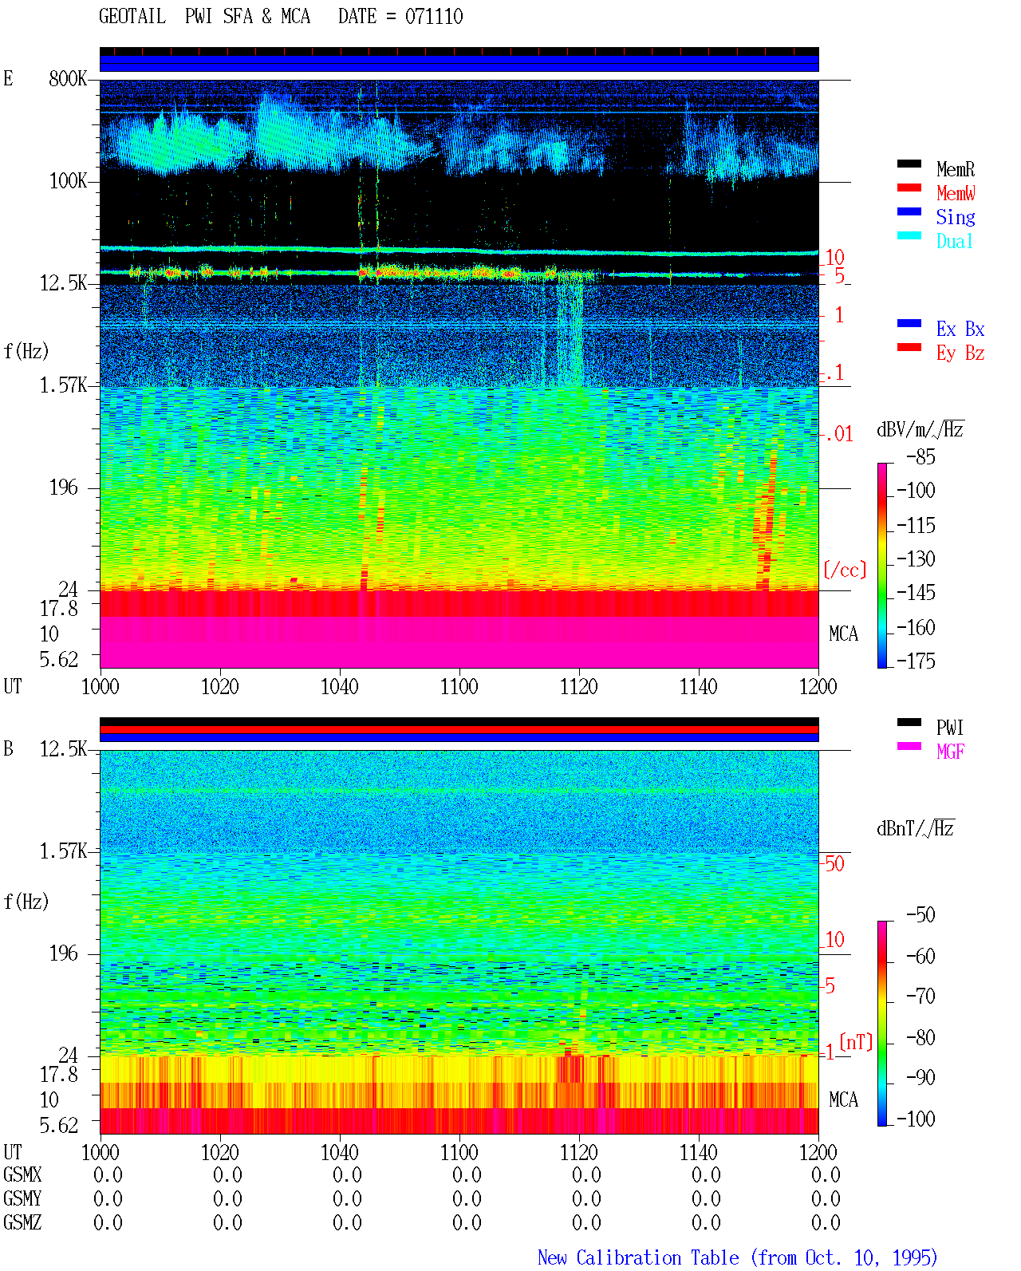Select the blue Sing legend swatch
1021x1271 pixels.
(x=909, y=211)
